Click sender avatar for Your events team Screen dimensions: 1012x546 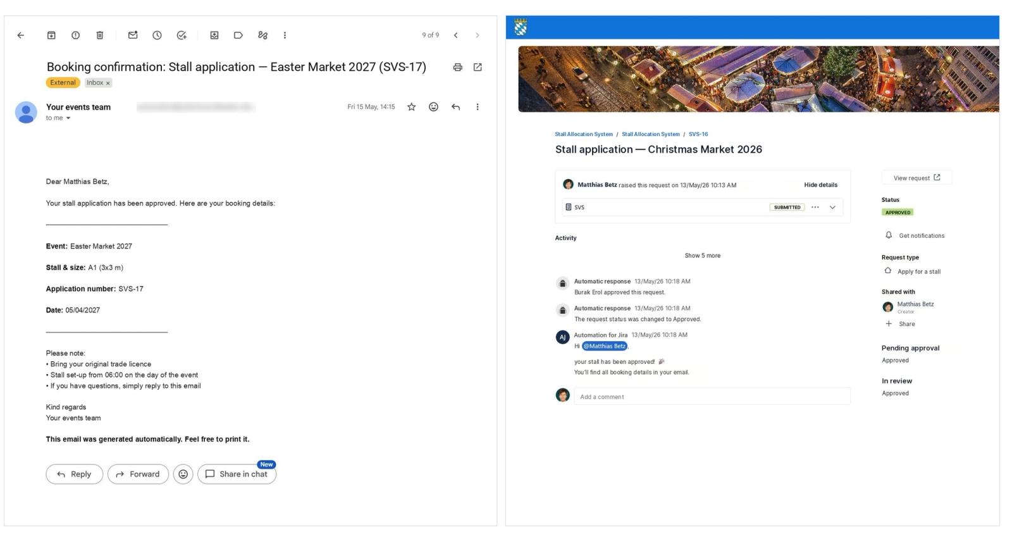tap(26, 112)
